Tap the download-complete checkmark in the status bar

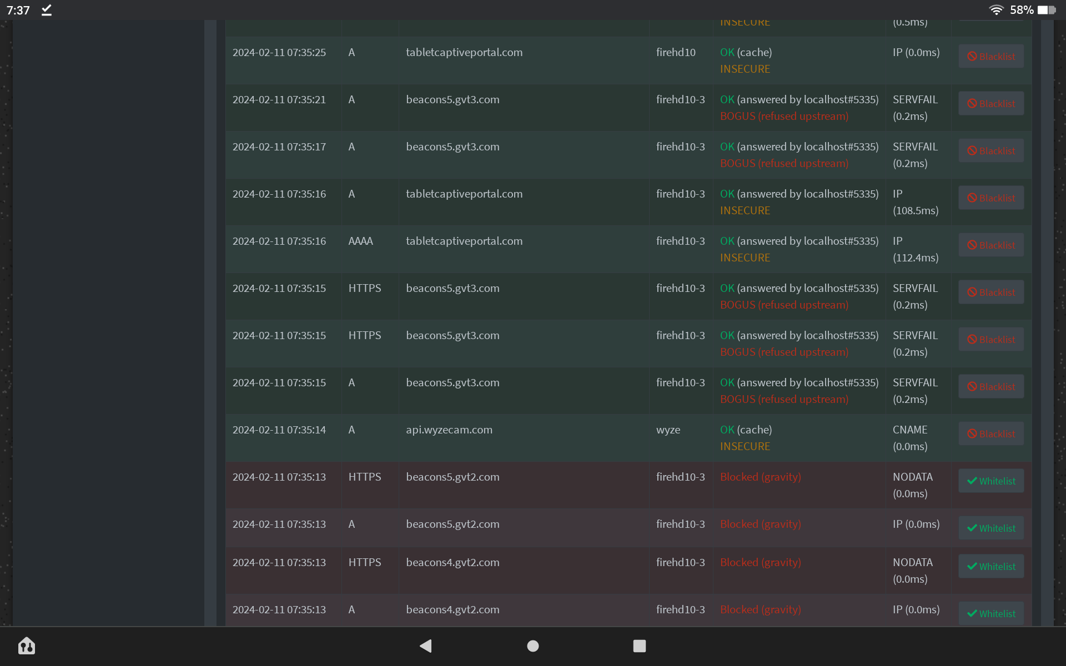47,9
